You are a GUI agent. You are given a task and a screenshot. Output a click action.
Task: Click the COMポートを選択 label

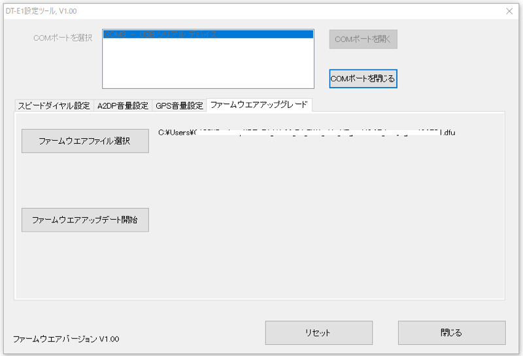coord(63,37)
